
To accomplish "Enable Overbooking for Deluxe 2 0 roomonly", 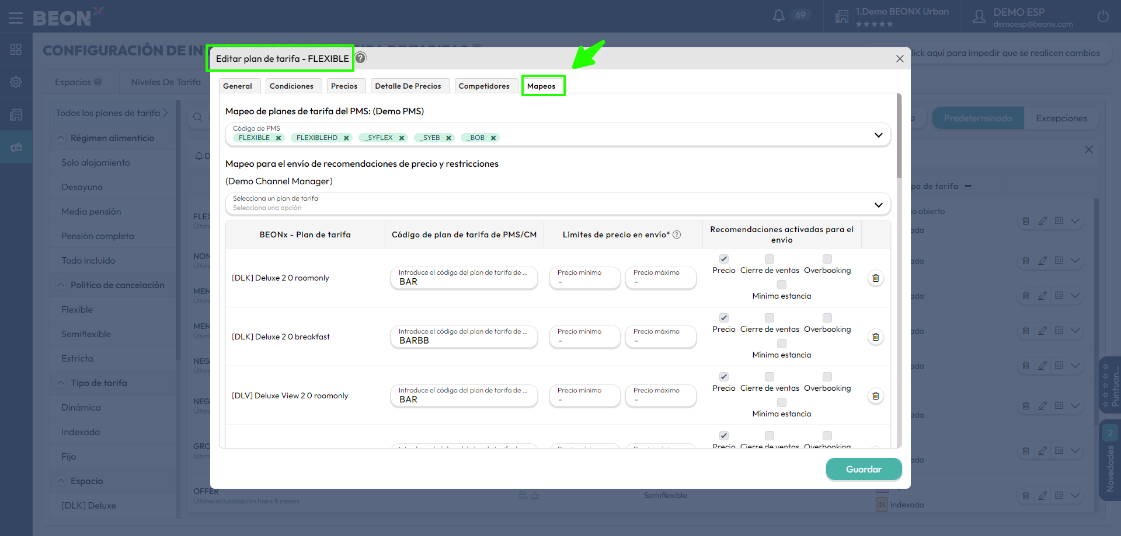I will point(827,259).
